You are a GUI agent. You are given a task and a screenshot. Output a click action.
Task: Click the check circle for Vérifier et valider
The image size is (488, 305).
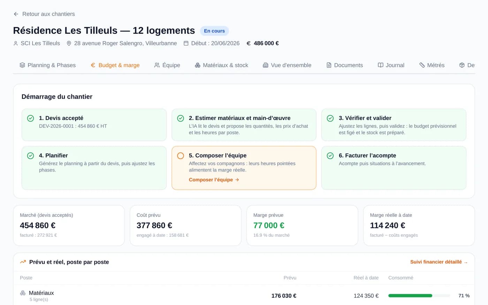(x=330, y=119)
